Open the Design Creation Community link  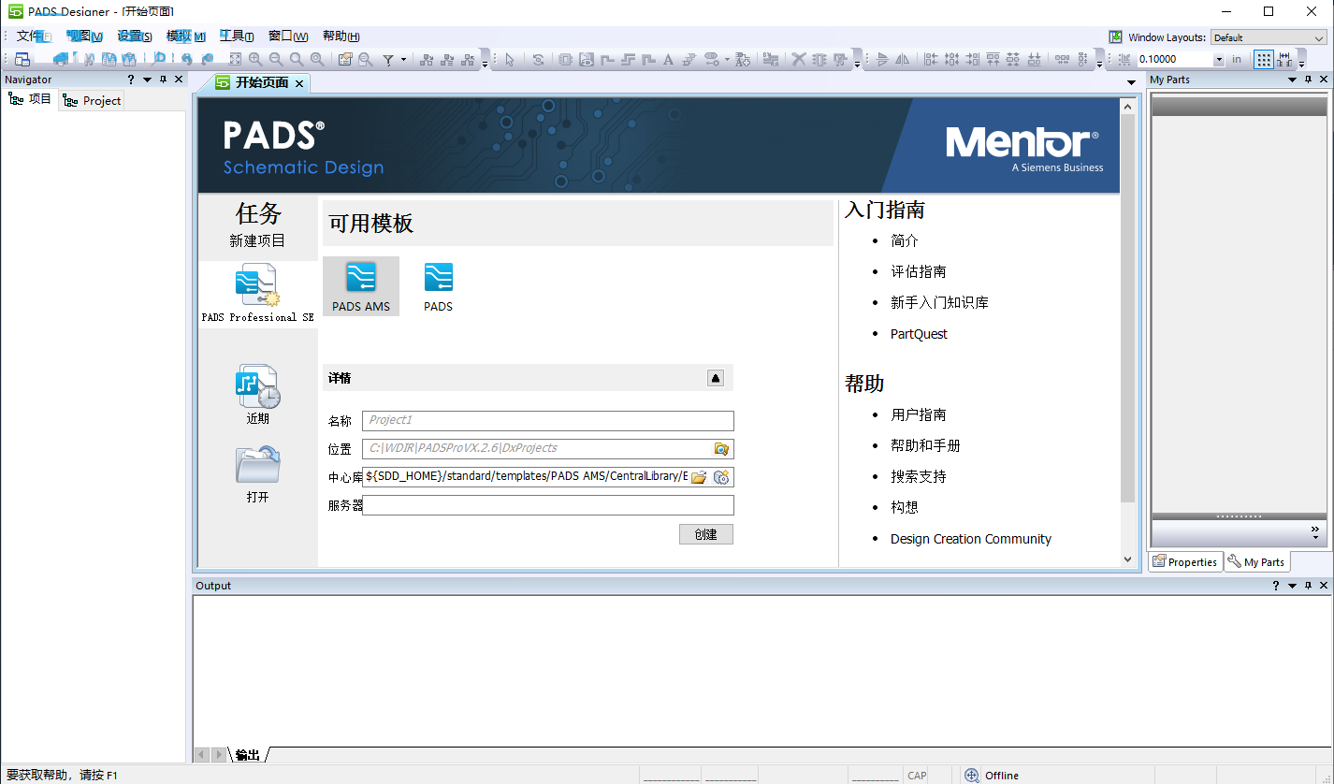pyautogui.click(x=971, y=539)
